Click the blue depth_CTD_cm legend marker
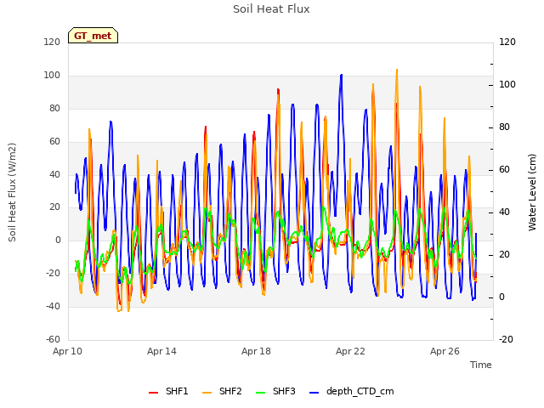544x408 pixels. [x=314, y=393]
